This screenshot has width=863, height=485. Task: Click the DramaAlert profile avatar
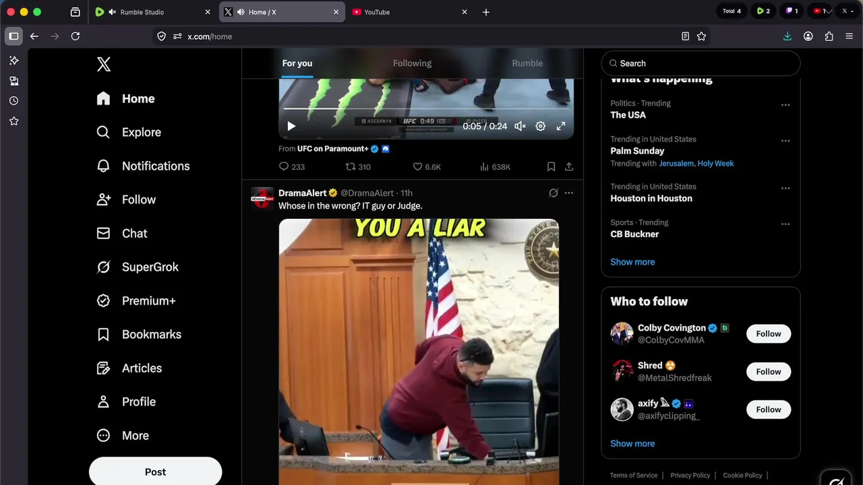coord(263,198)
